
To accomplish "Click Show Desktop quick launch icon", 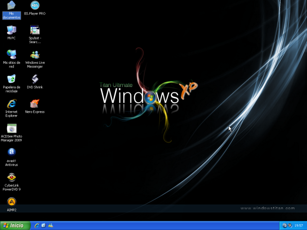I will 44,226.
